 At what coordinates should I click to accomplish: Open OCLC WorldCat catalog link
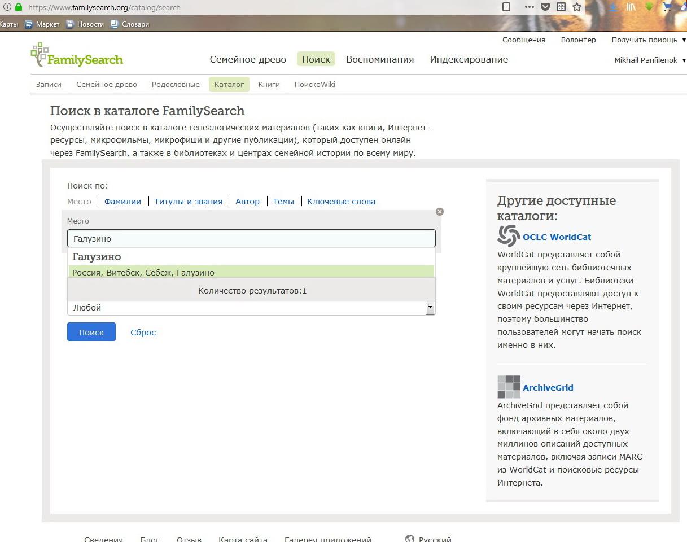pos(557,237)
